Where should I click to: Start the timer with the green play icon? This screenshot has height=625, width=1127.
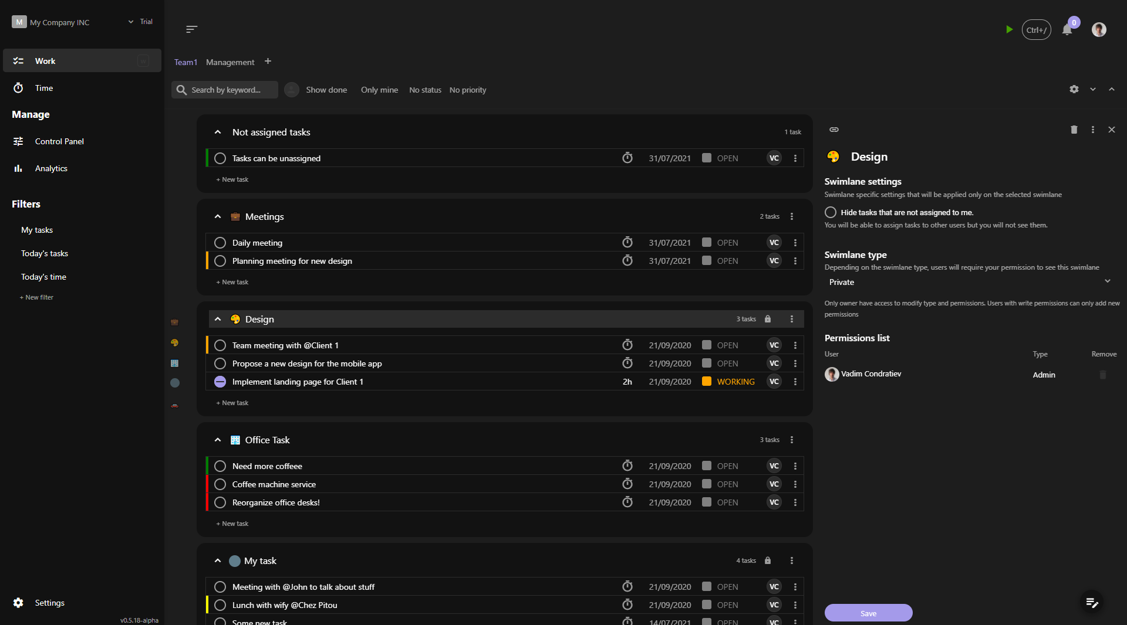coord(1009,29)
